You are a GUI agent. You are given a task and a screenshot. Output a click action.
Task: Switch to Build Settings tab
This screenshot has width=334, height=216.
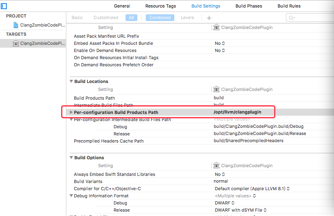pos(206,6)
